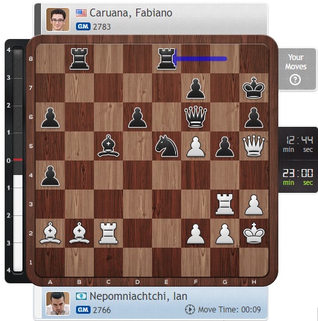The height and width of the screenshot is (321, 318).
Task: Select the black bishop on c5
Action: coord(108,146)
